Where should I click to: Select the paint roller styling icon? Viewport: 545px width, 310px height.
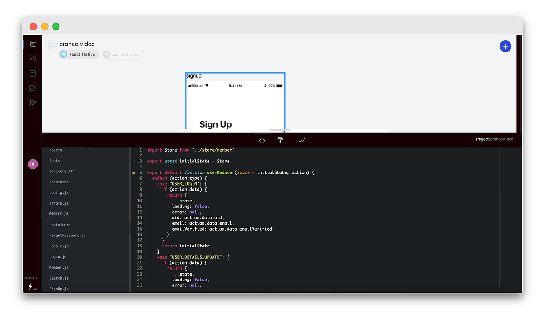coord(281,140)
